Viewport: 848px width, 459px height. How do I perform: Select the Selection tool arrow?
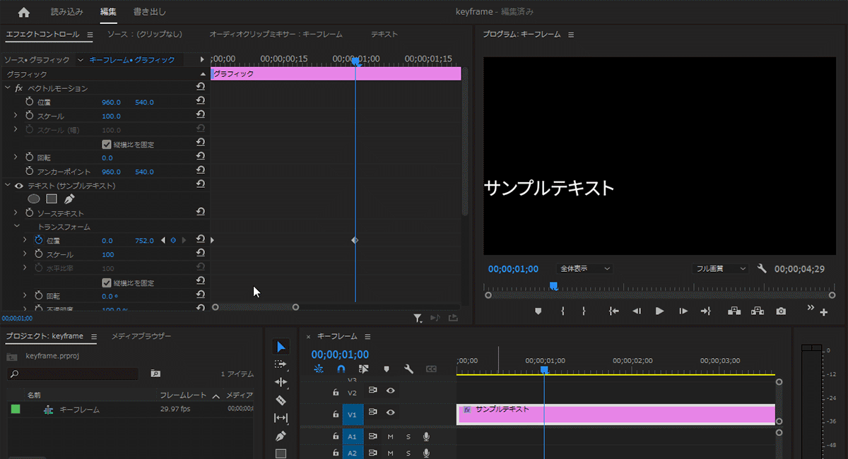[x=281, y=347]
